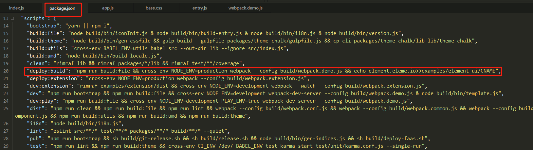The width and height of the screenshot is (533, 150).
Task: Click the "dev:extension" script key
Action: click(x=49, y=86)
